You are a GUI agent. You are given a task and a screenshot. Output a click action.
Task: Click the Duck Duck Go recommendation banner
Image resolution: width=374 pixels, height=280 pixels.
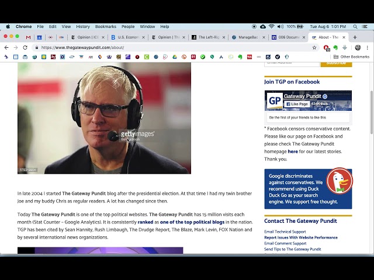[308, 189]
